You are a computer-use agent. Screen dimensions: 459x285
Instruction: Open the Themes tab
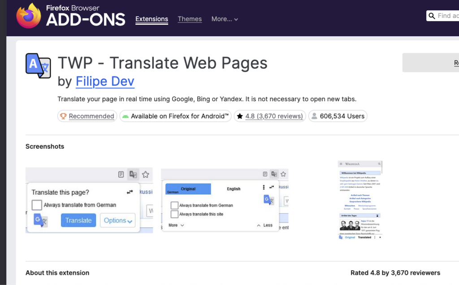tap(190, 19)
